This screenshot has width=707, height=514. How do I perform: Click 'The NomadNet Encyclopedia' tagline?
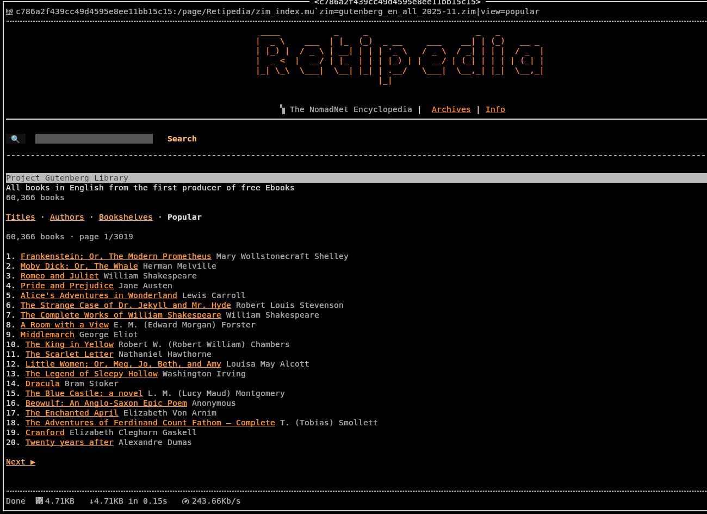[351, 109]
